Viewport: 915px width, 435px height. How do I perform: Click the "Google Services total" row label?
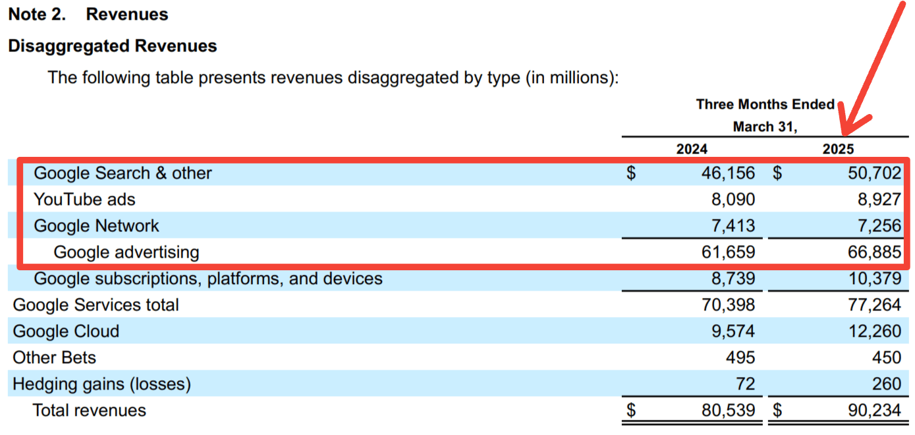pos(96,305)
